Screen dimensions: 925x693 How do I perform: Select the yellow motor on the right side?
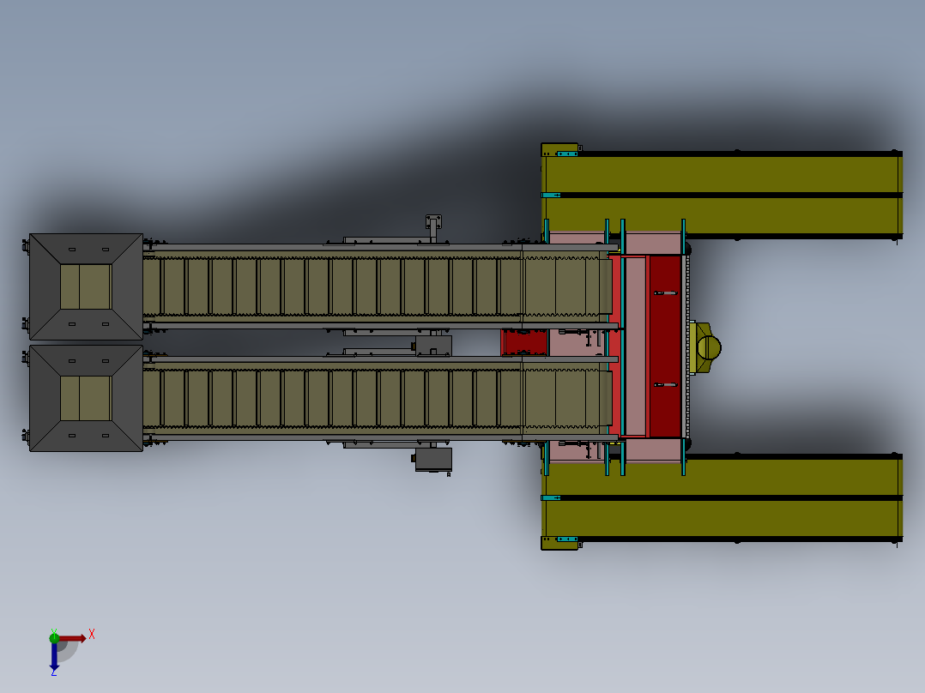pos(705,347)
